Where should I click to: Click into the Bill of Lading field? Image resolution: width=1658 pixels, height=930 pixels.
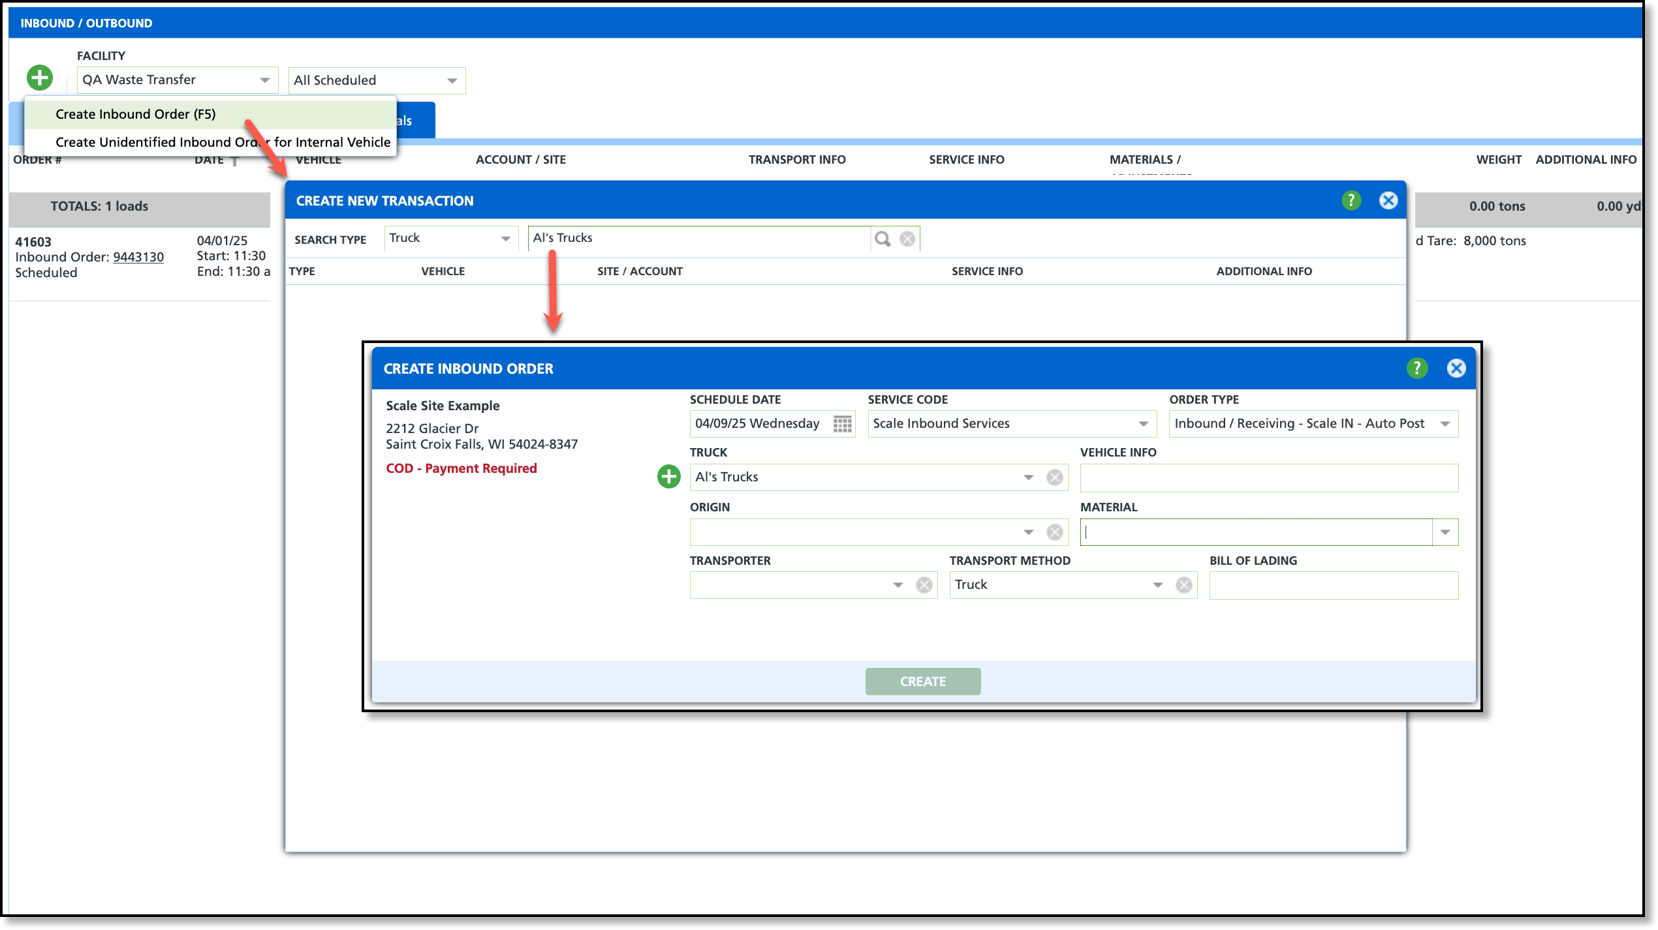[1333, 586]
